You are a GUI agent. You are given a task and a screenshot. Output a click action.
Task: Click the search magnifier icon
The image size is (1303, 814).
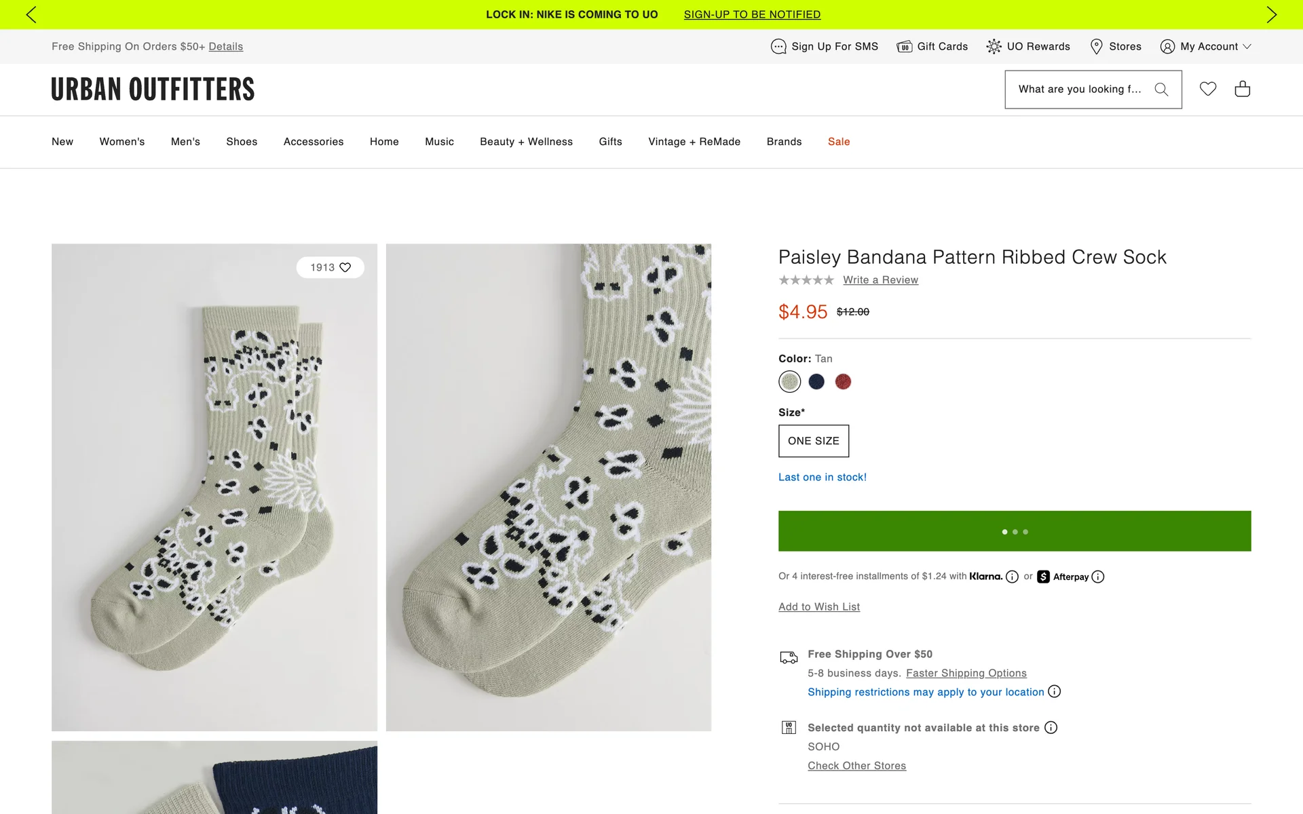tap(1161, 90)
